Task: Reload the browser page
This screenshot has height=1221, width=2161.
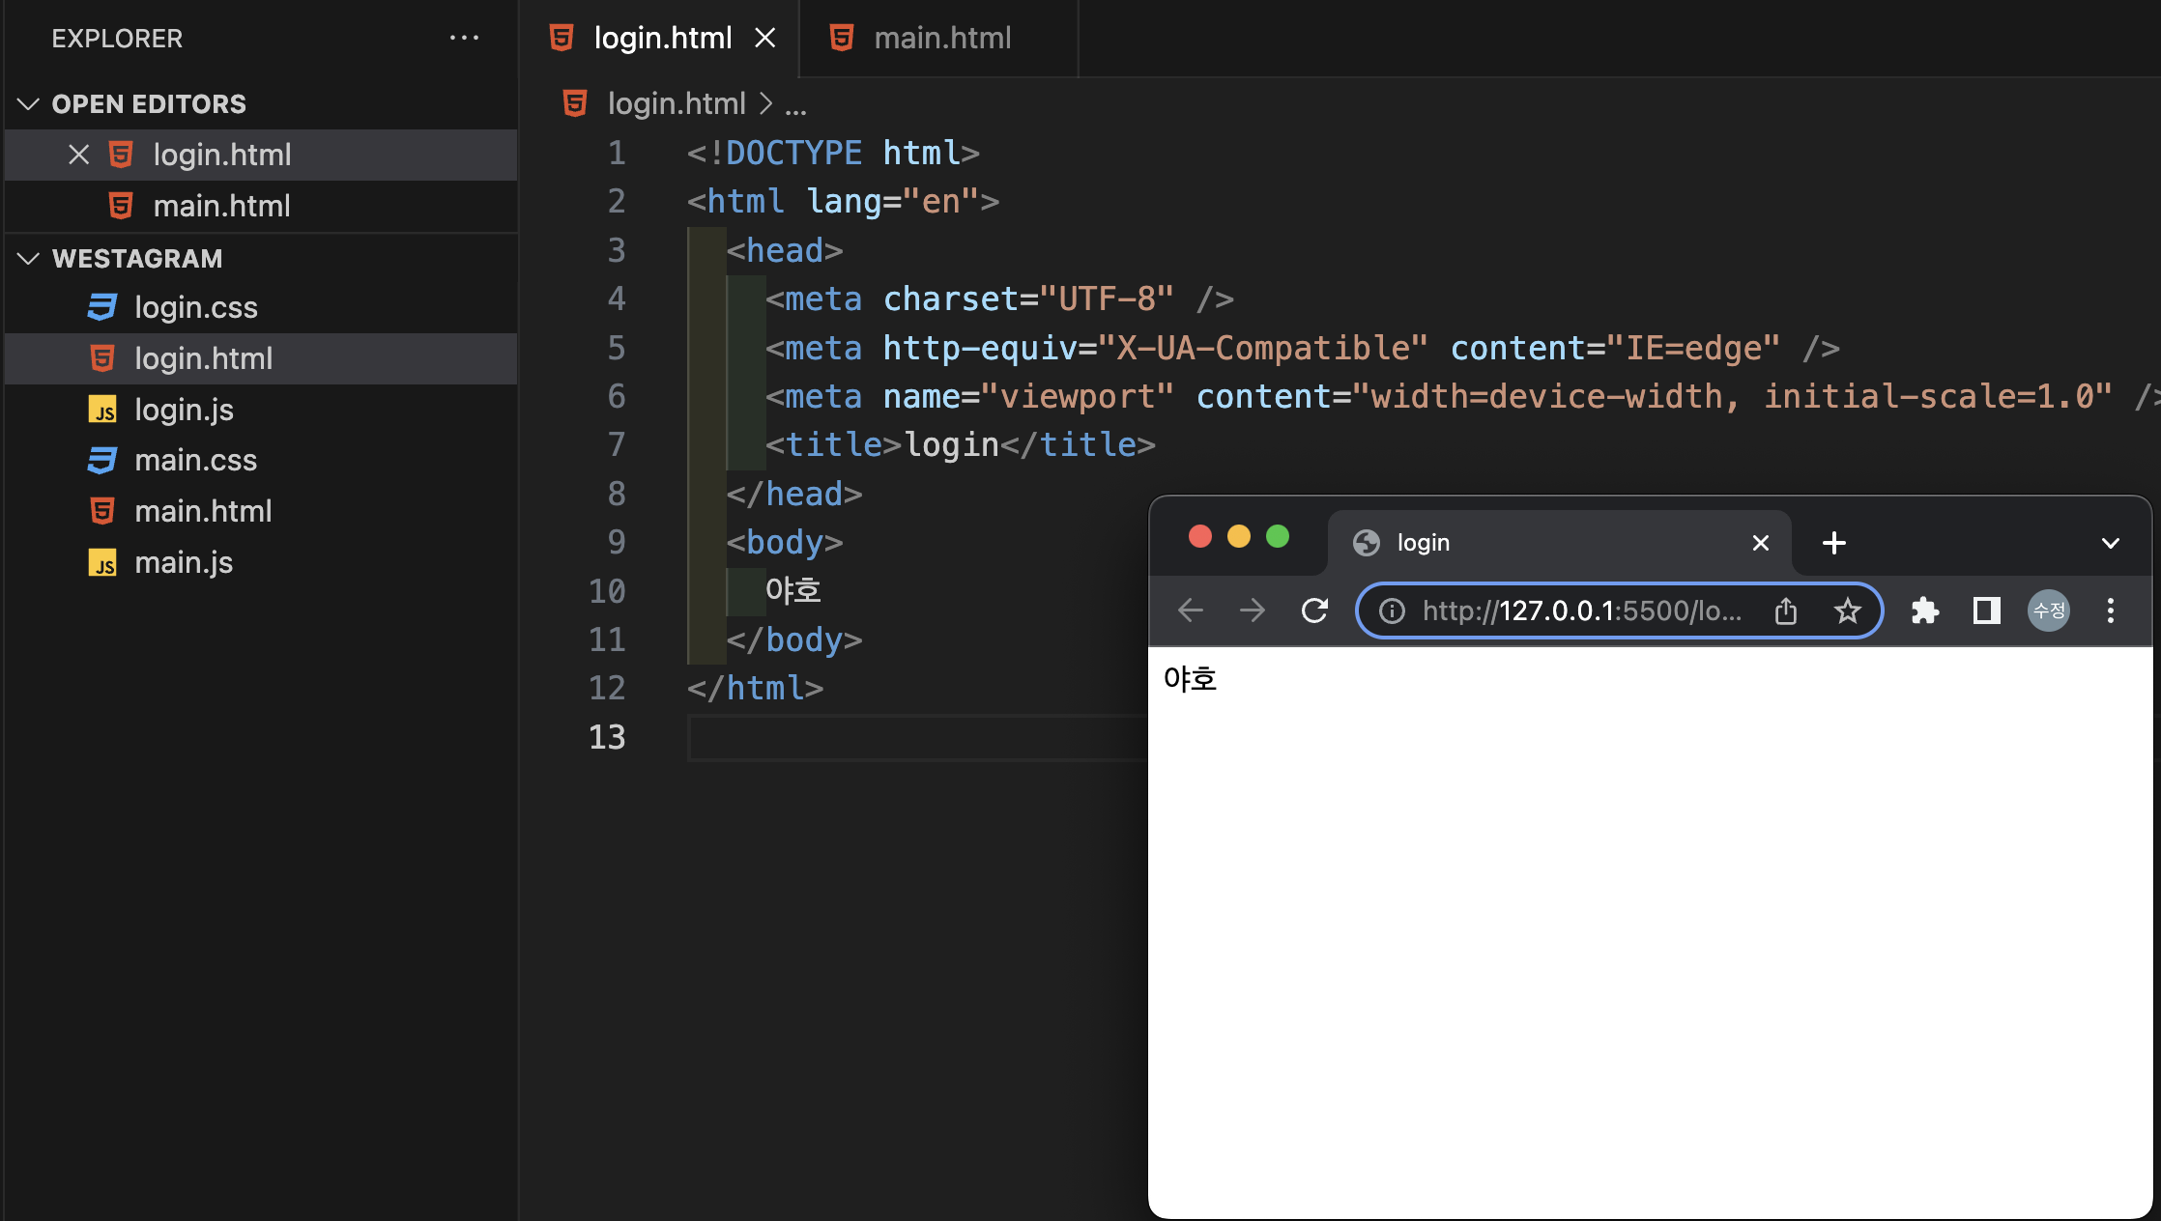Action: click(1314, 610)
